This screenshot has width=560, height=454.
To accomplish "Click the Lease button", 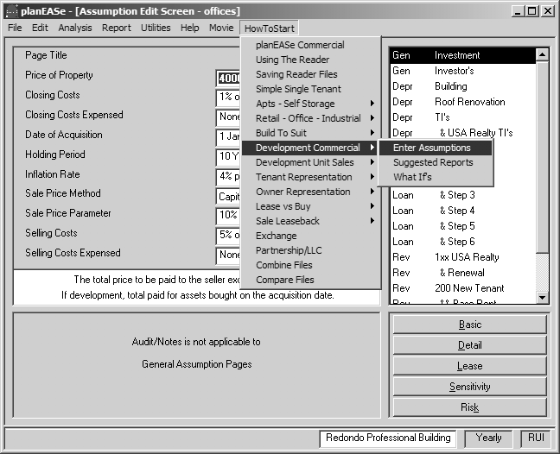I will coord(469,366).
